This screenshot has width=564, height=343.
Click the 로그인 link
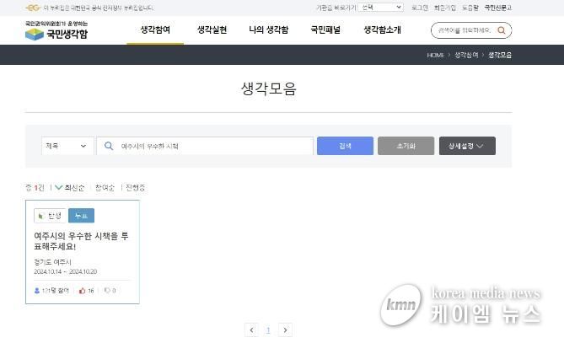coord(420,8)
